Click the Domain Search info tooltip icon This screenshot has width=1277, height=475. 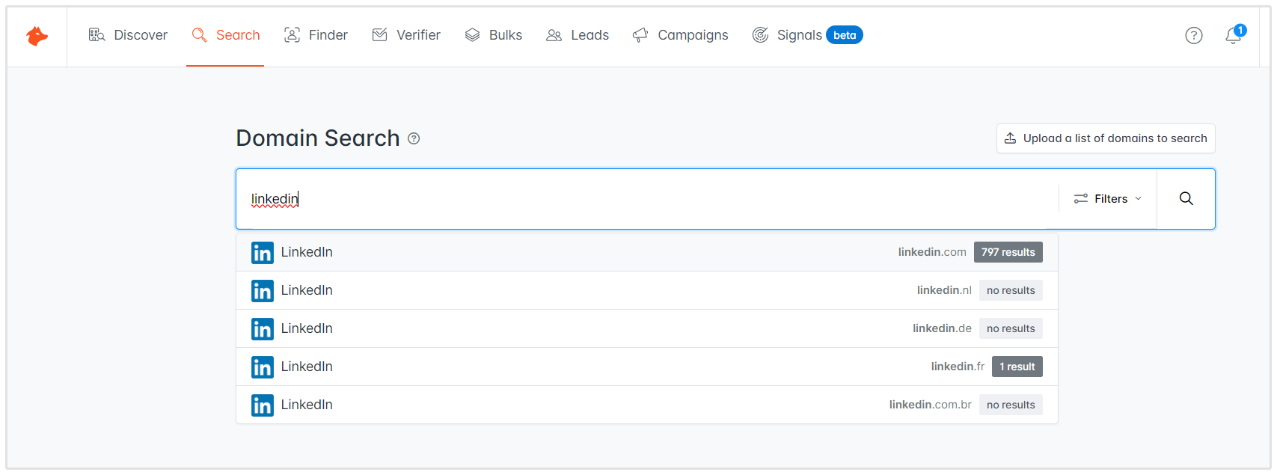click(414, 138)
